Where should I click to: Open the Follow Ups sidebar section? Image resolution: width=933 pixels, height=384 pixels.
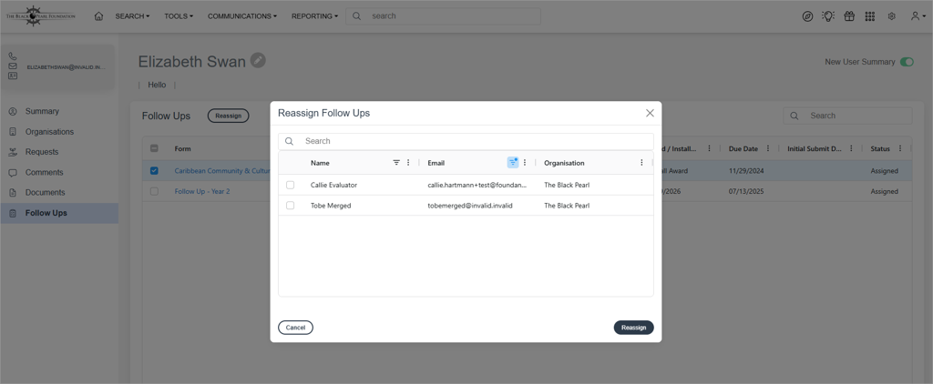(x=59, y=213)
